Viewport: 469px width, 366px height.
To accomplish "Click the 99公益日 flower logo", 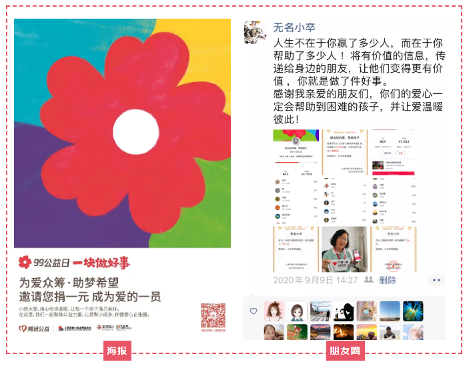I will 25,262.
